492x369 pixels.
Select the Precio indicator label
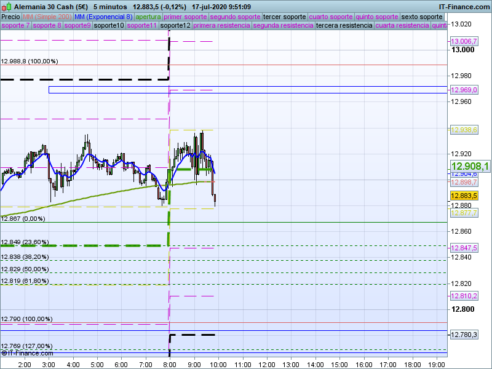tap(10, 17)
